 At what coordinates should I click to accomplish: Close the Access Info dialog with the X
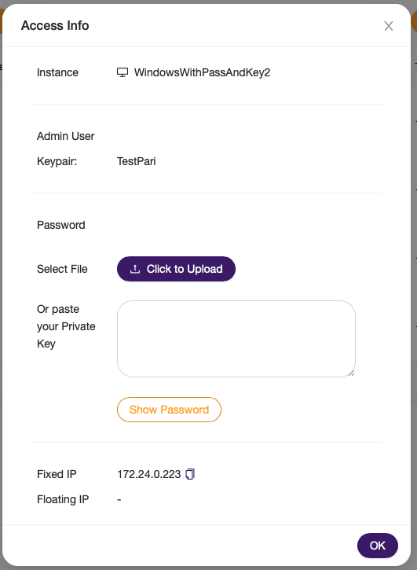389,26
